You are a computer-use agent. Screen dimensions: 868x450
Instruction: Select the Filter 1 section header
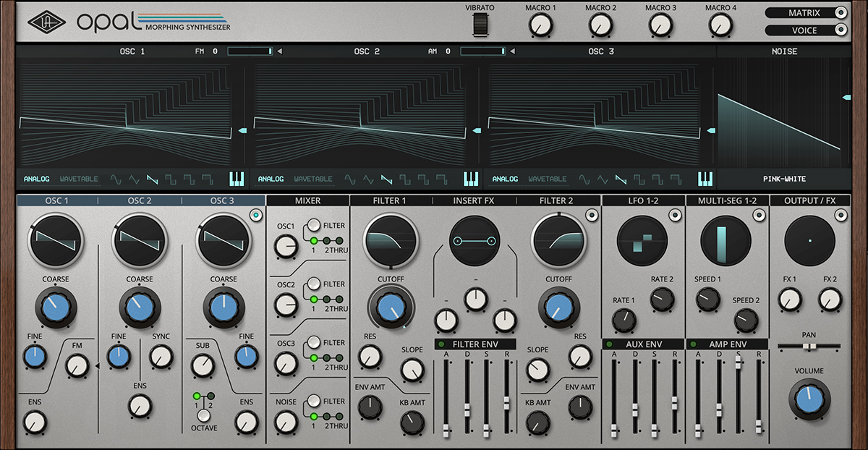point(391,200)
